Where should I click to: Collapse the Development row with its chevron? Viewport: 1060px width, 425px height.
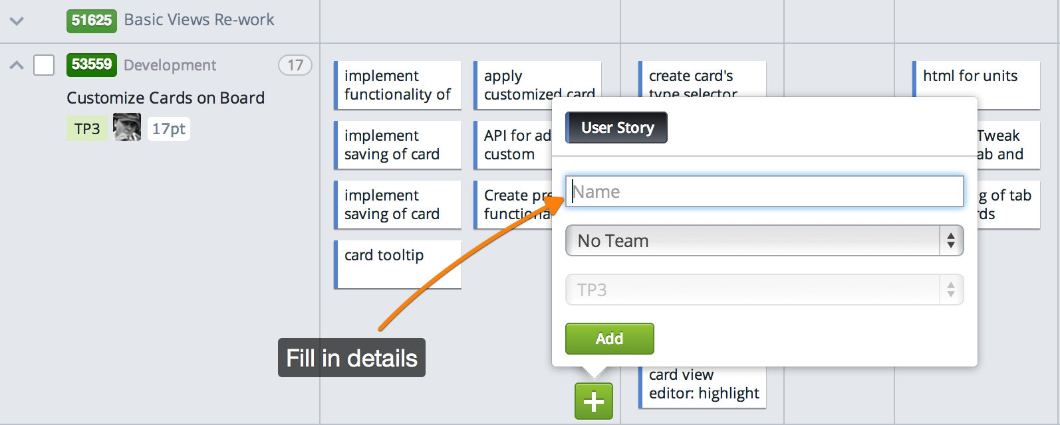pos(16,65)
